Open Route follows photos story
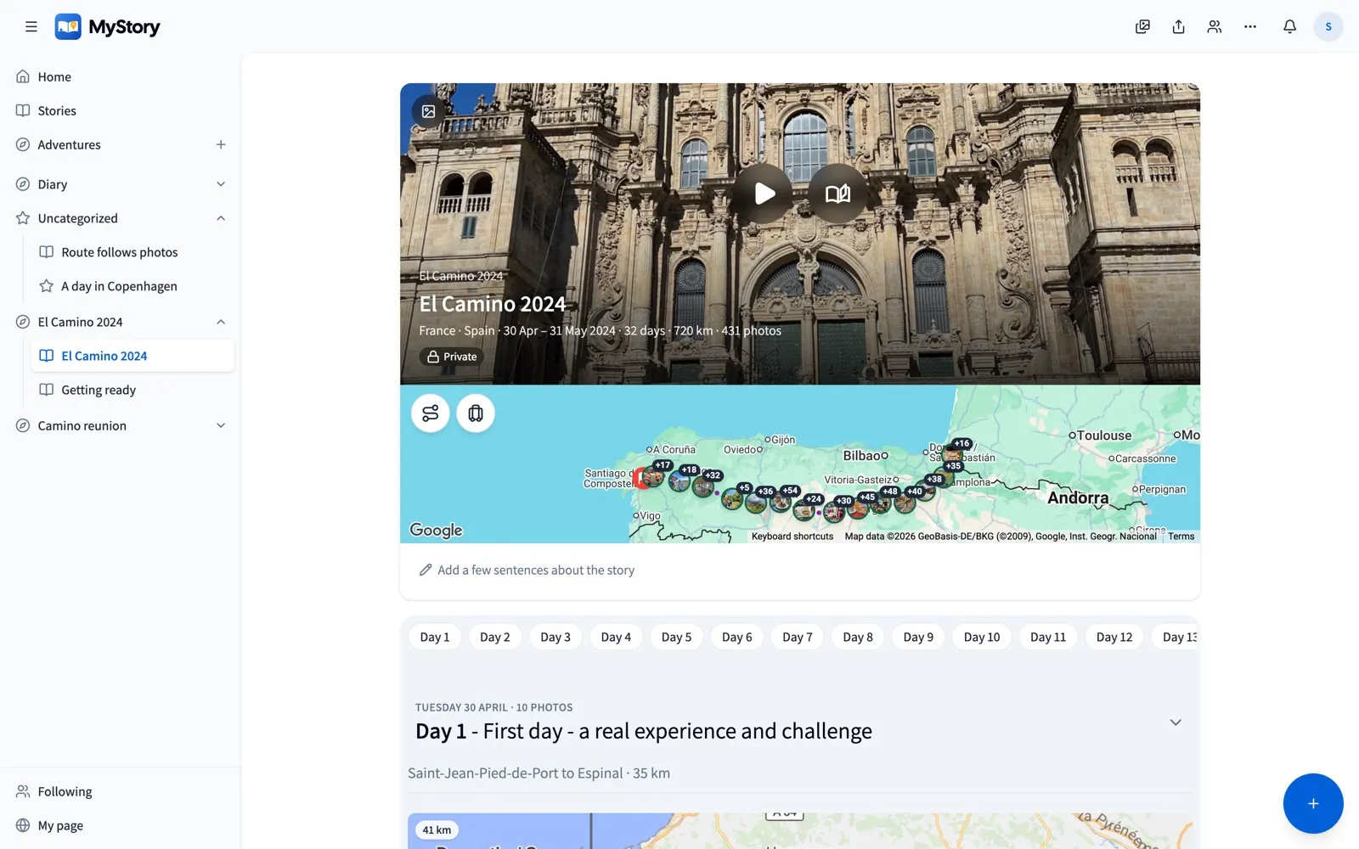The height and width of the screenshot is (849, 1359). point(133,252)
